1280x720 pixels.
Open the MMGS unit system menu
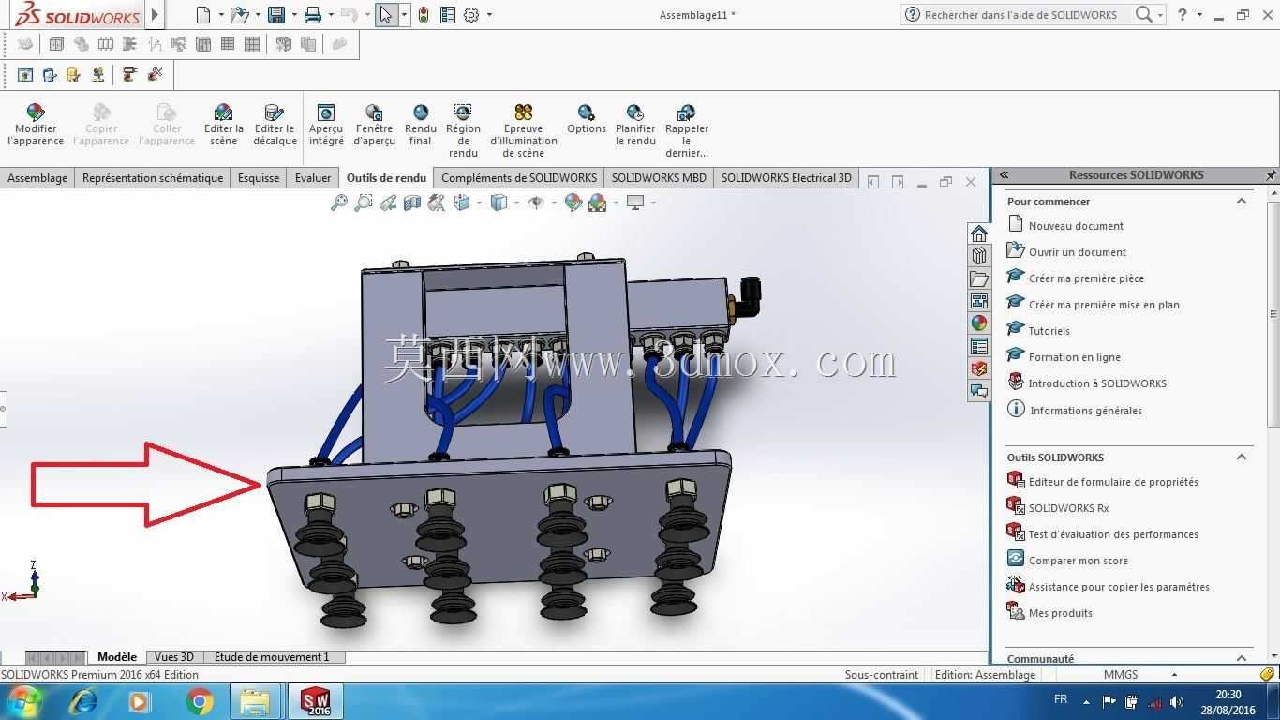(1139, 675)
